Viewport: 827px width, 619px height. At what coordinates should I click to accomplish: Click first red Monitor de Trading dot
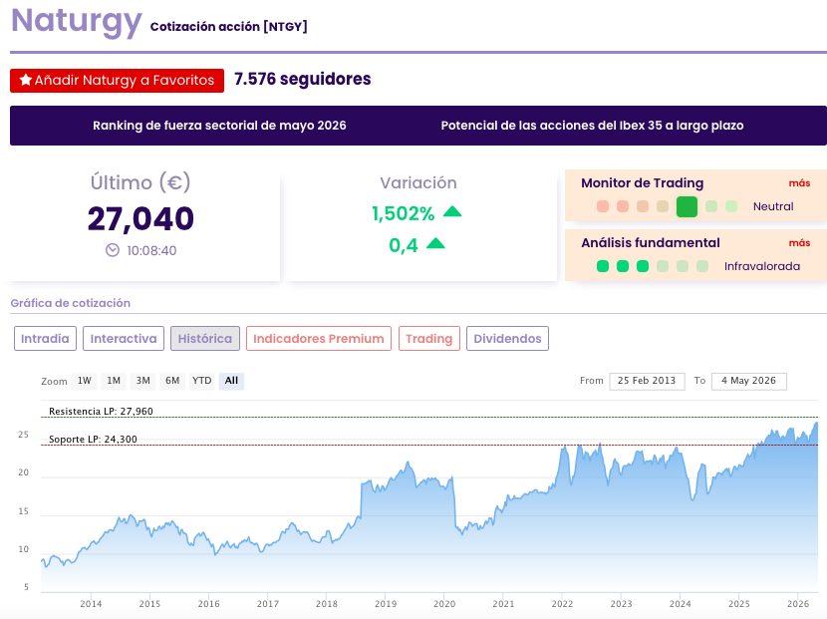click(603, 206)
